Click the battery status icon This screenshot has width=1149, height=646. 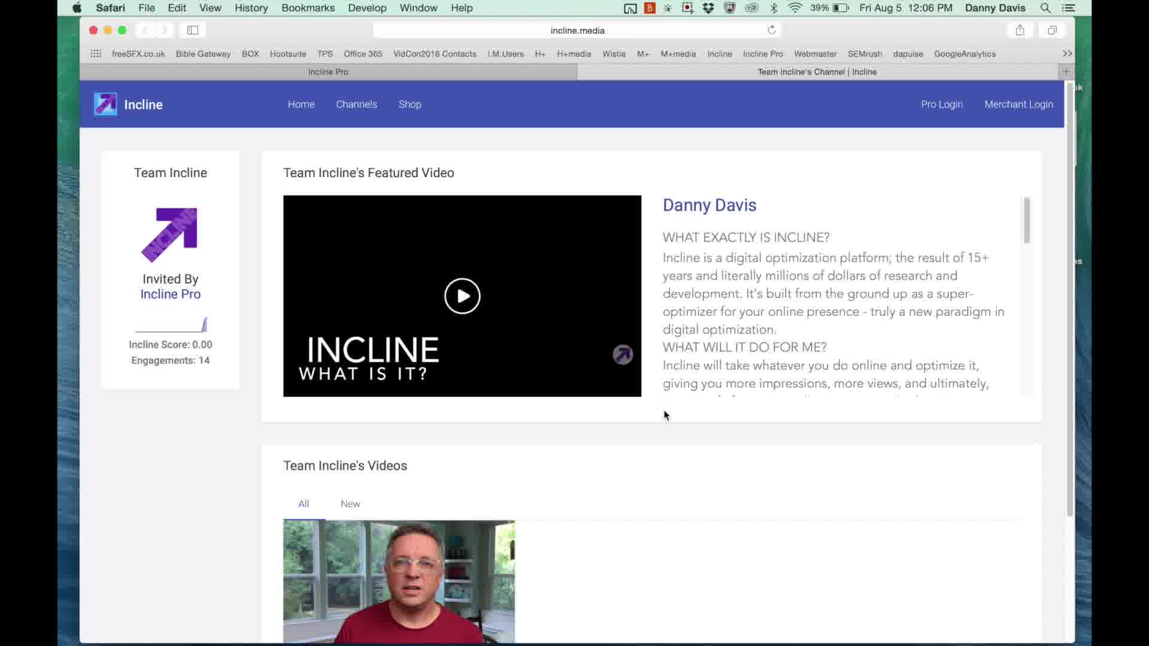pyautogui.click(x=841, y=8)
